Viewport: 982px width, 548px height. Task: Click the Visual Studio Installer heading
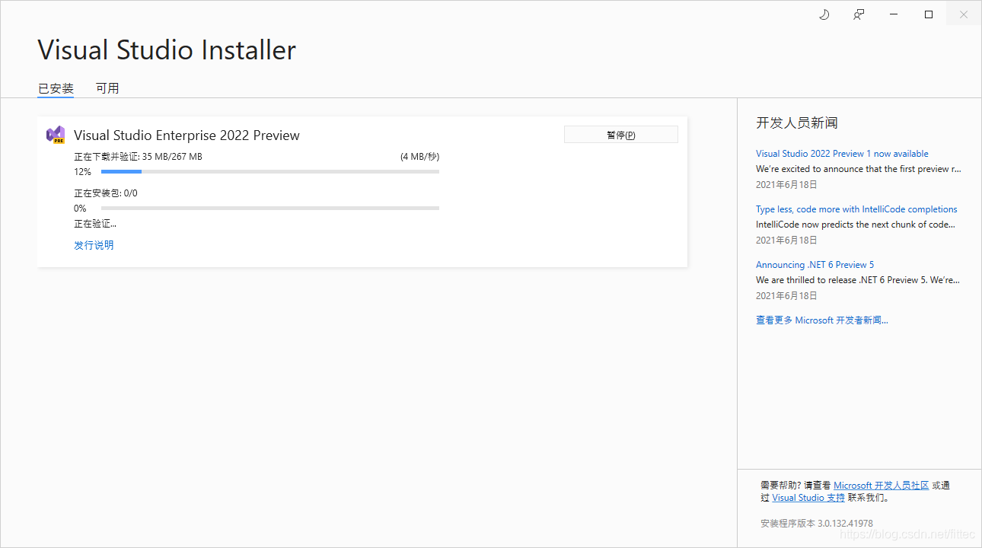(167, 50)
